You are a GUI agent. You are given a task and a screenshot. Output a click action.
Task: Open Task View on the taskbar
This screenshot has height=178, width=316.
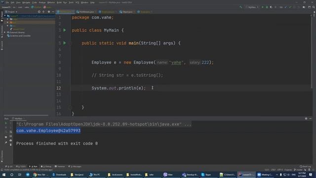pyautogui.click(x=20, y=175)
